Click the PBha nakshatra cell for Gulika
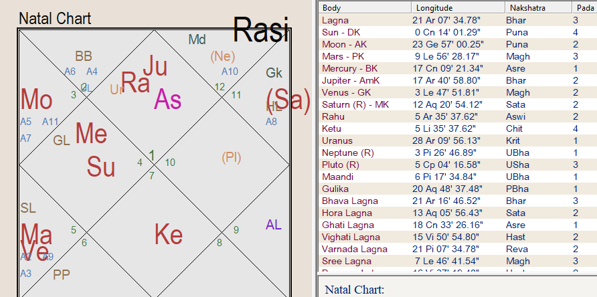Viewport: 597px width, 297px height. point(517,189)
